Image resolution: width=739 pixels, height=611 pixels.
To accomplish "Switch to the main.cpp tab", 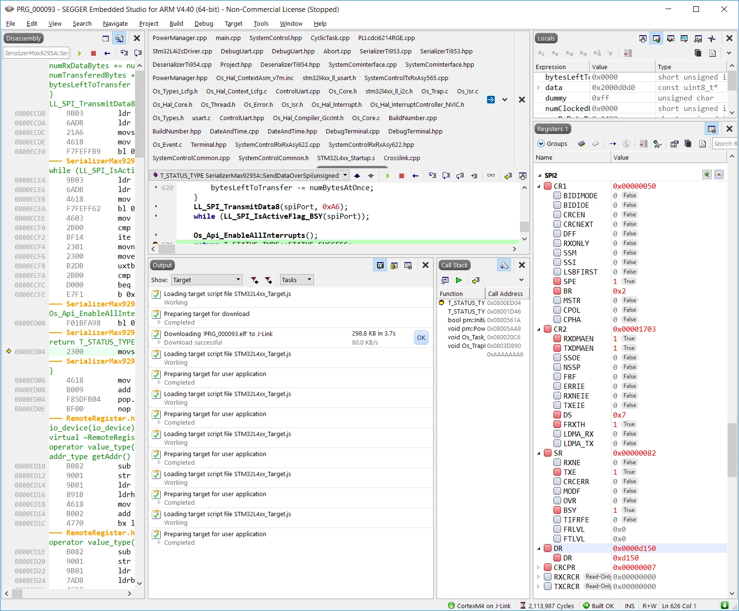I will pyautogui.click(x=228, y=38).
